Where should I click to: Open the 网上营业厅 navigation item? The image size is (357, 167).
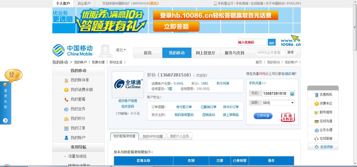pyautogui.click(x=206, y=53)
